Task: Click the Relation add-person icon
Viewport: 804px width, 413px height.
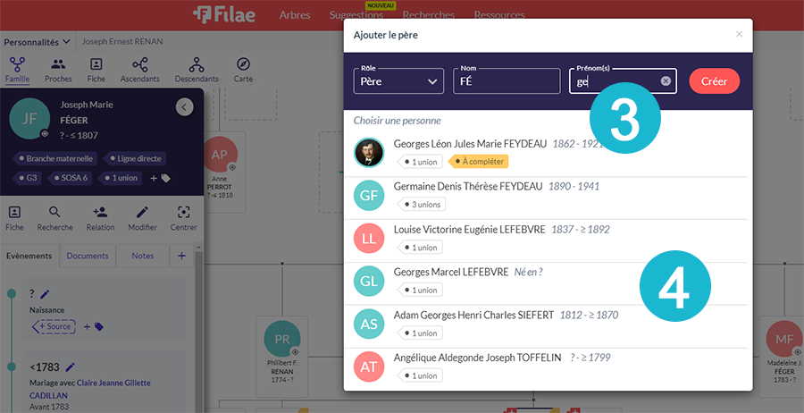Action: coord(100,213)
